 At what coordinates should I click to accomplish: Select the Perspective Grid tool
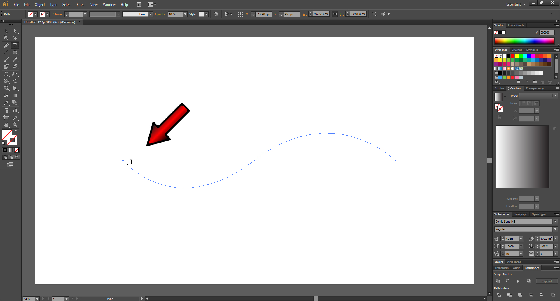coord(15,88)
